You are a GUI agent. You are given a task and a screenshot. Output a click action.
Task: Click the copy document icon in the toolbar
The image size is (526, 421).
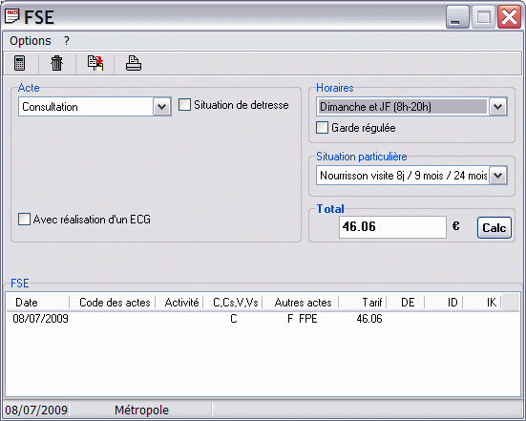(95, 63)
